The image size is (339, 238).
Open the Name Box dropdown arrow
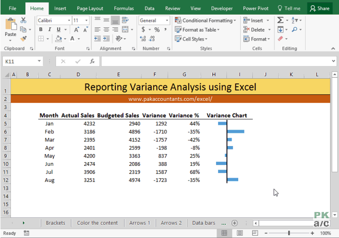click(39, 61)
